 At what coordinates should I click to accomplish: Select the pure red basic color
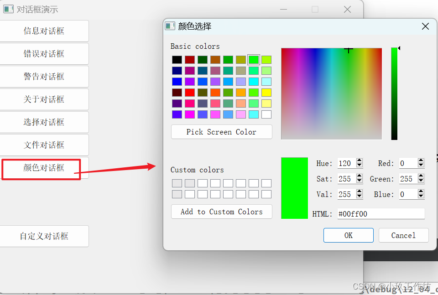tap(190, 93)
